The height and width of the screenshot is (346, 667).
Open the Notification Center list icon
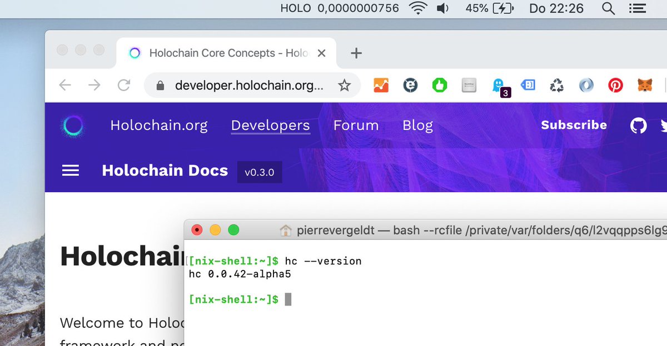637,8
